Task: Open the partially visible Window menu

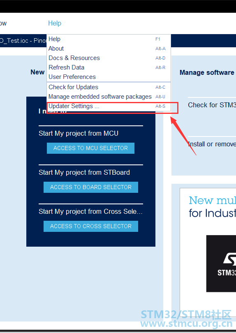Action: tap(3, 23)
